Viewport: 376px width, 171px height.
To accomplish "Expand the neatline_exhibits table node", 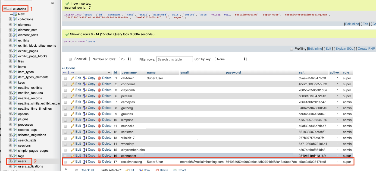I will click(10, 88).
